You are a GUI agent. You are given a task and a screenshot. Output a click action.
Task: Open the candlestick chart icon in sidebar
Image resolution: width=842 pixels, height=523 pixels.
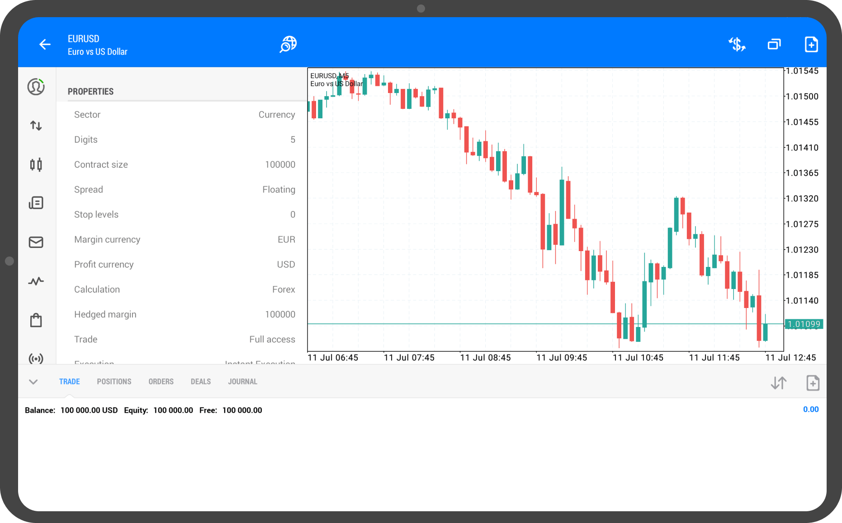[x=36, y=164]
